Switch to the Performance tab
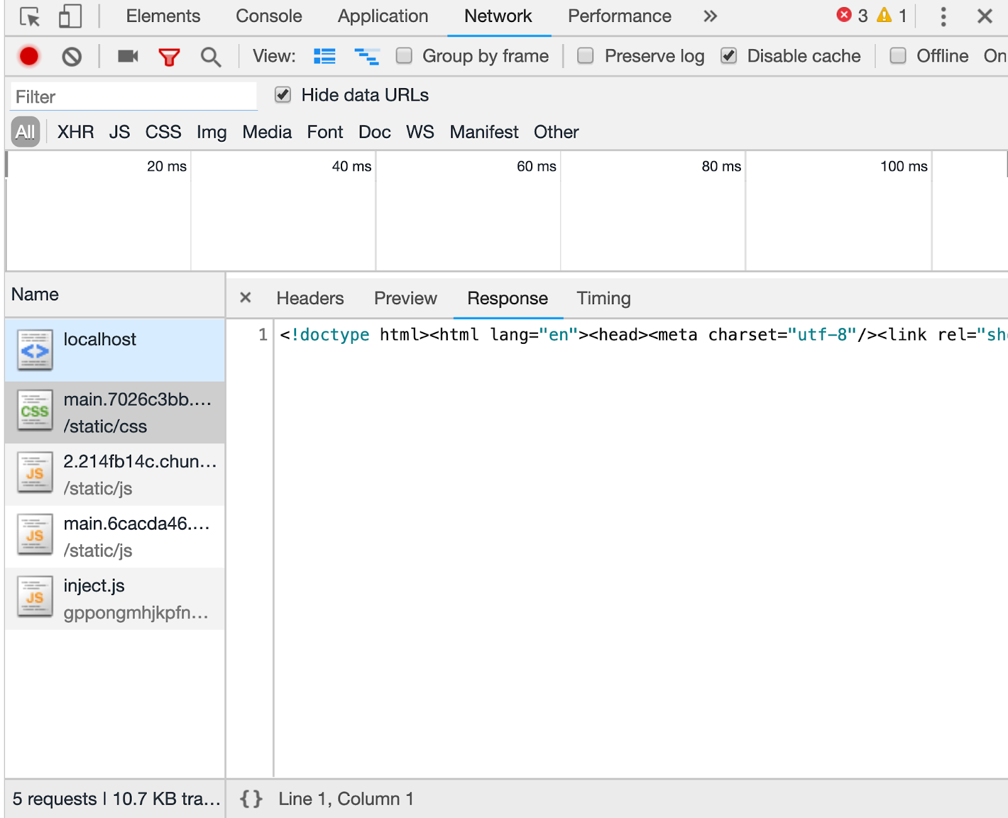This screenshot has width=1008, height=818. click(620, 16)
